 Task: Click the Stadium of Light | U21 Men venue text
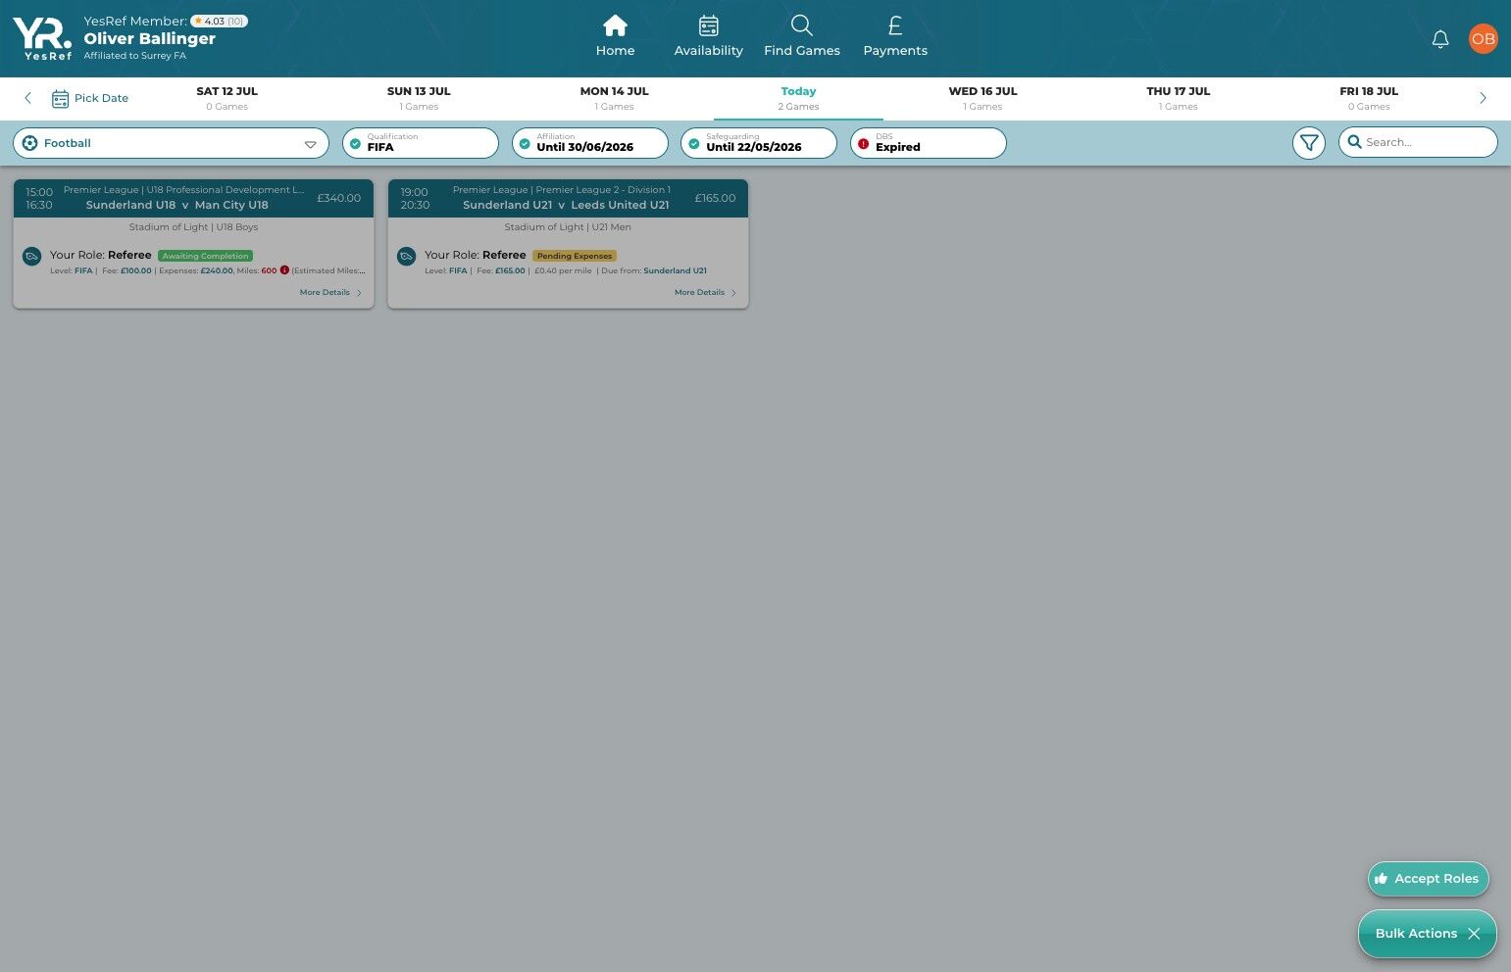point(568,227)
